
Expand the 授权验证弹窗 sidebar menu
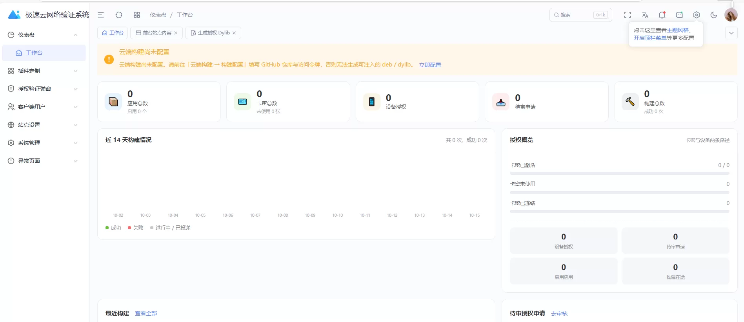(x=43, y=89)
